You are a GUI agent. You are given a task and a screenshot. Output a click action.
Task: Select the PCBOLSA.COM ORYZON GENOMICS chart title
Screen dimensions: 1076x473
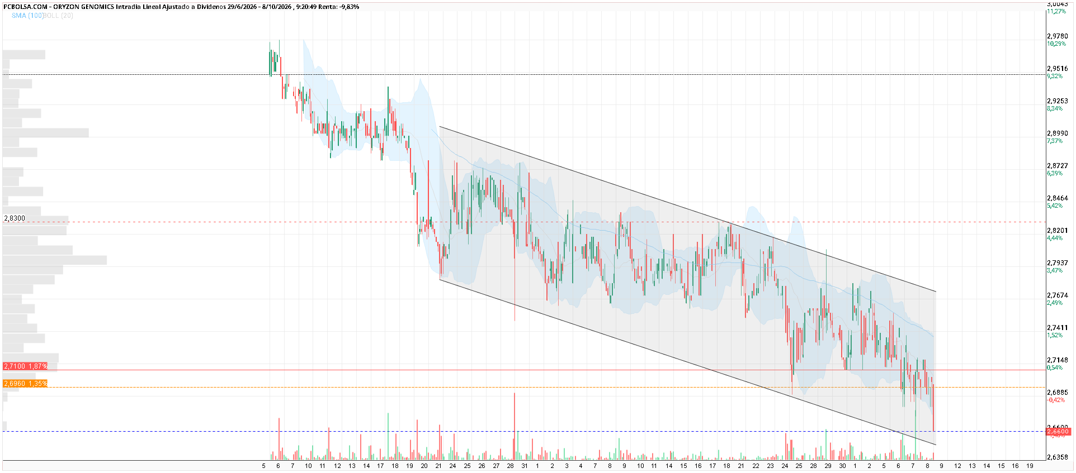click(x=181, y=7)
